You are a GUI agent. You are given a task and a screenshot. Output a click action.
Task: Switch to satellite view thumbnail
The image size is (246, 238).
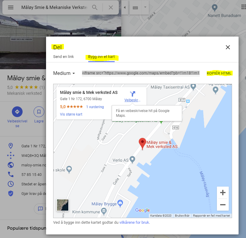[63, 205]
